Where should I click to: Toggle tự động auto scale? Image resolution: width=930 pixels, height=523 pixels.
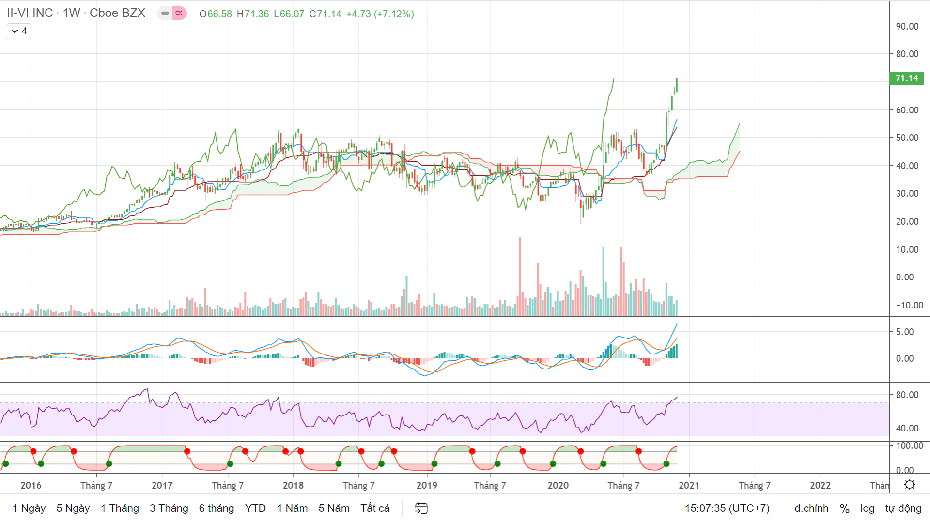point(903,508)
